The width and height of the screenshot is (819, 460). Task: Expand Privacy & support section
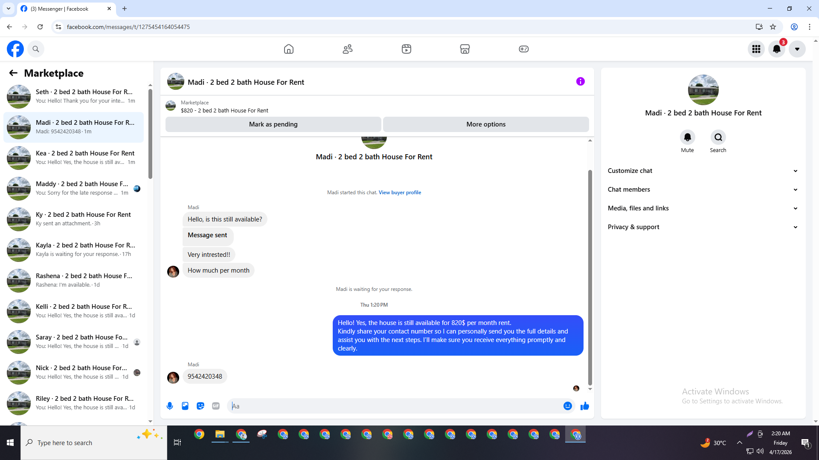click(703, 227)
